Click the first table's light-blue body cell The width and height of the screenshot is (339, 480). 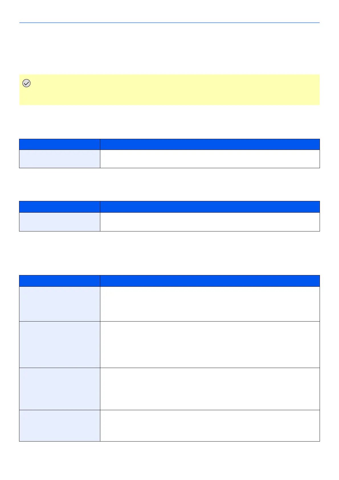coord(60,159)
